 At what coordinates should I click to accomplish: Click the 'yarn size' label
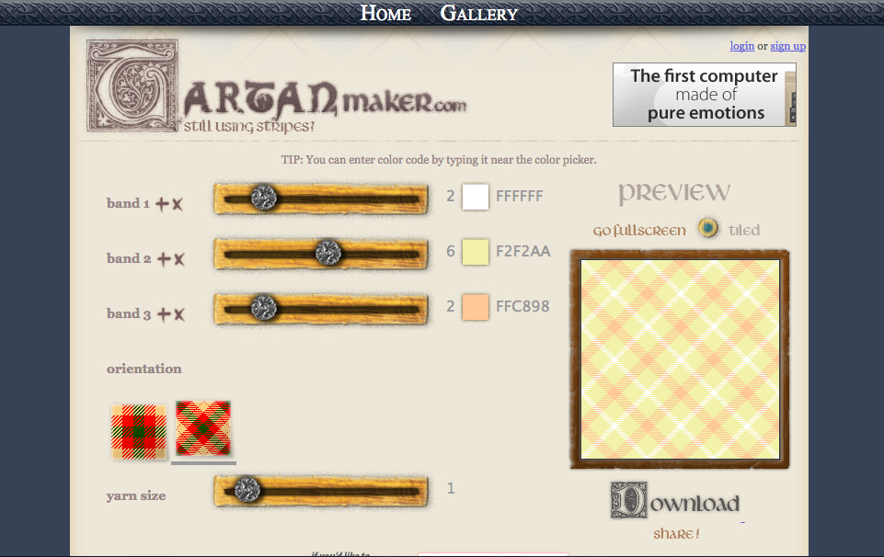tap(136, 495)
